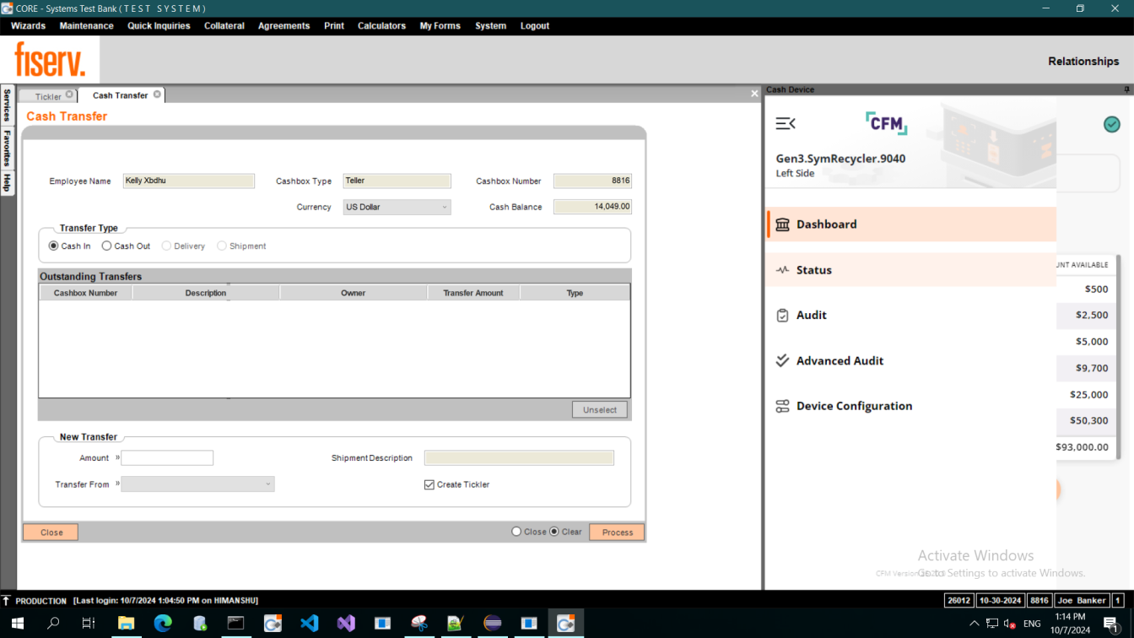Select the Delivery transfer type

pos(166,246)
